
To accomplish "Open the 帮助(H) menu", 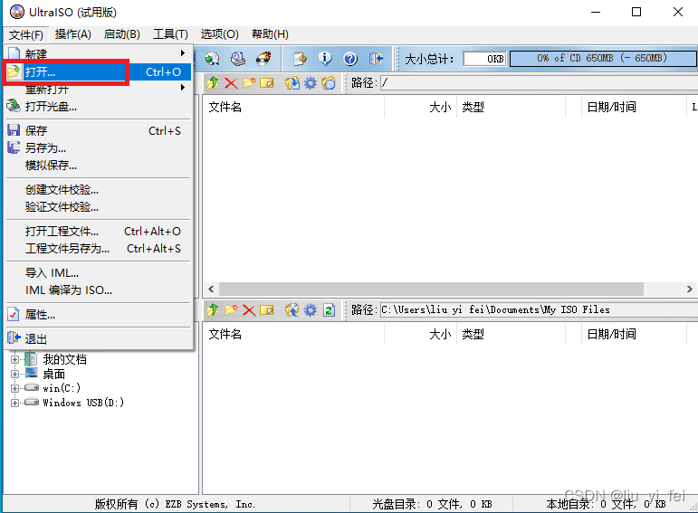I will [x=270, y=34].
